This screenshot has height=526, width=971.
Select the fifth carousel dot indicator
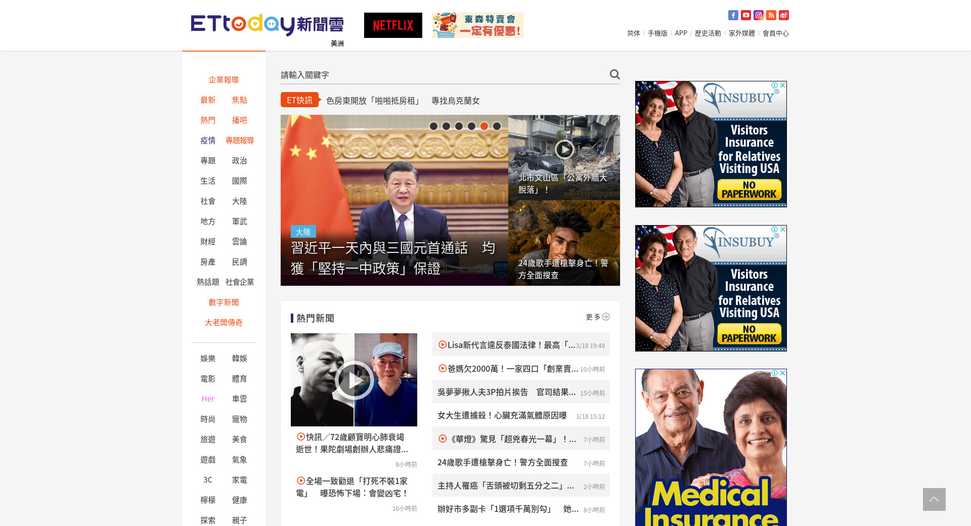pyautogui.click(x=484, y=126)
